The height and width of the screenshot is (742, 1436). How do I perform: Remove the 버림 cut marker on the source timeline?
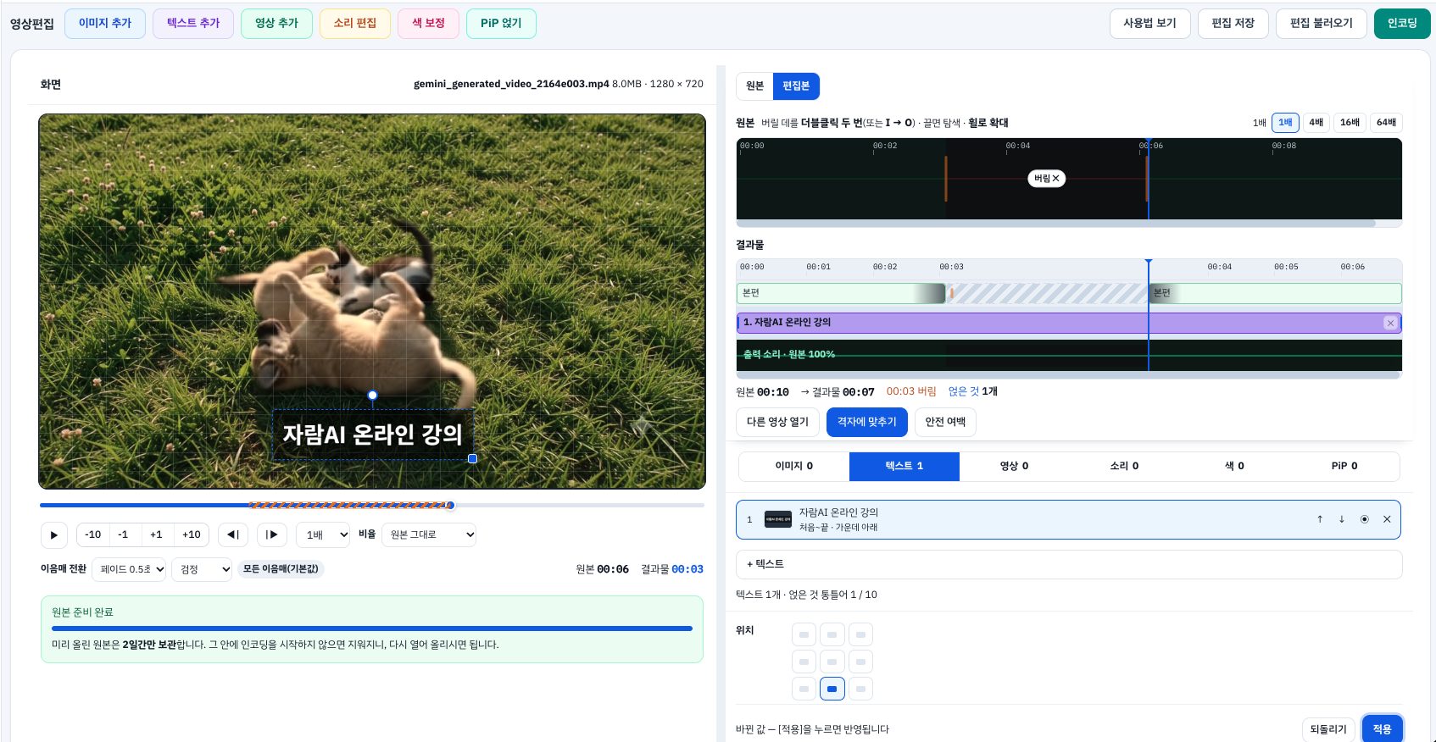[x=1047, y=179]
